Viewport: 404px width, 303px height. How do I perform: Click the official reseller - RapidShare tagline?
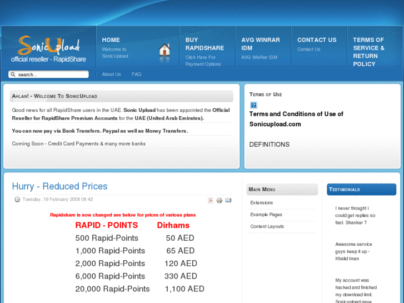click(x=48, y=59)
